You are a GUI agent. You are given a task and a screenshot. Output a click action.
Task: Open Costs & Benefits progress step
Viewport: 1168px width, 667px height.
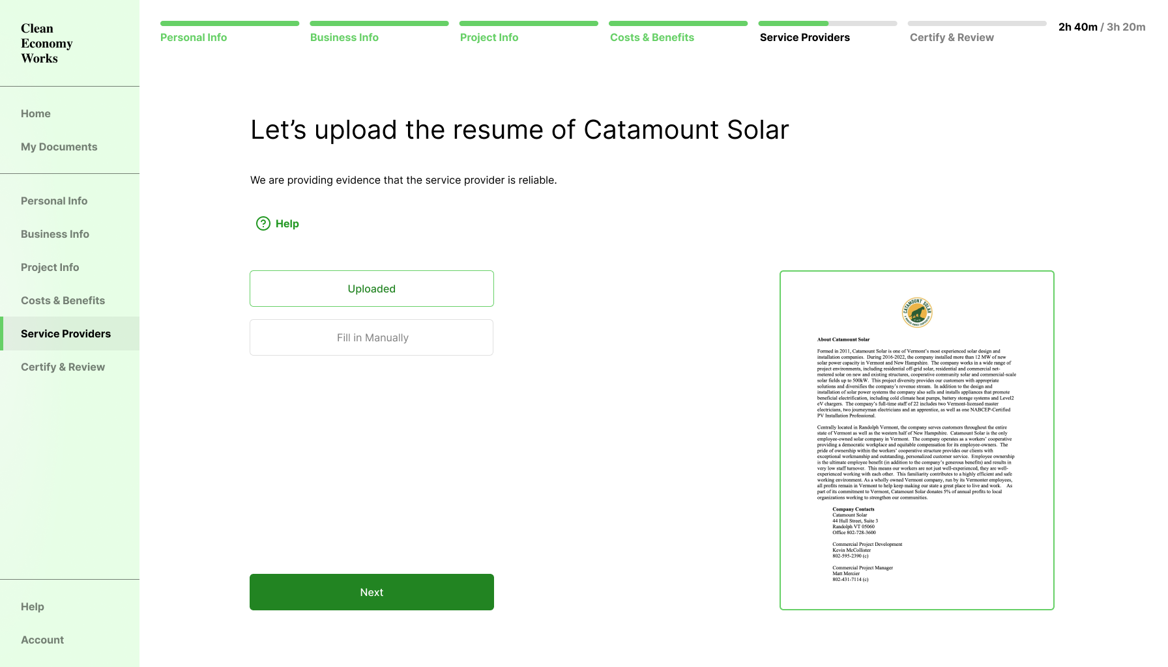pos(652,37)
